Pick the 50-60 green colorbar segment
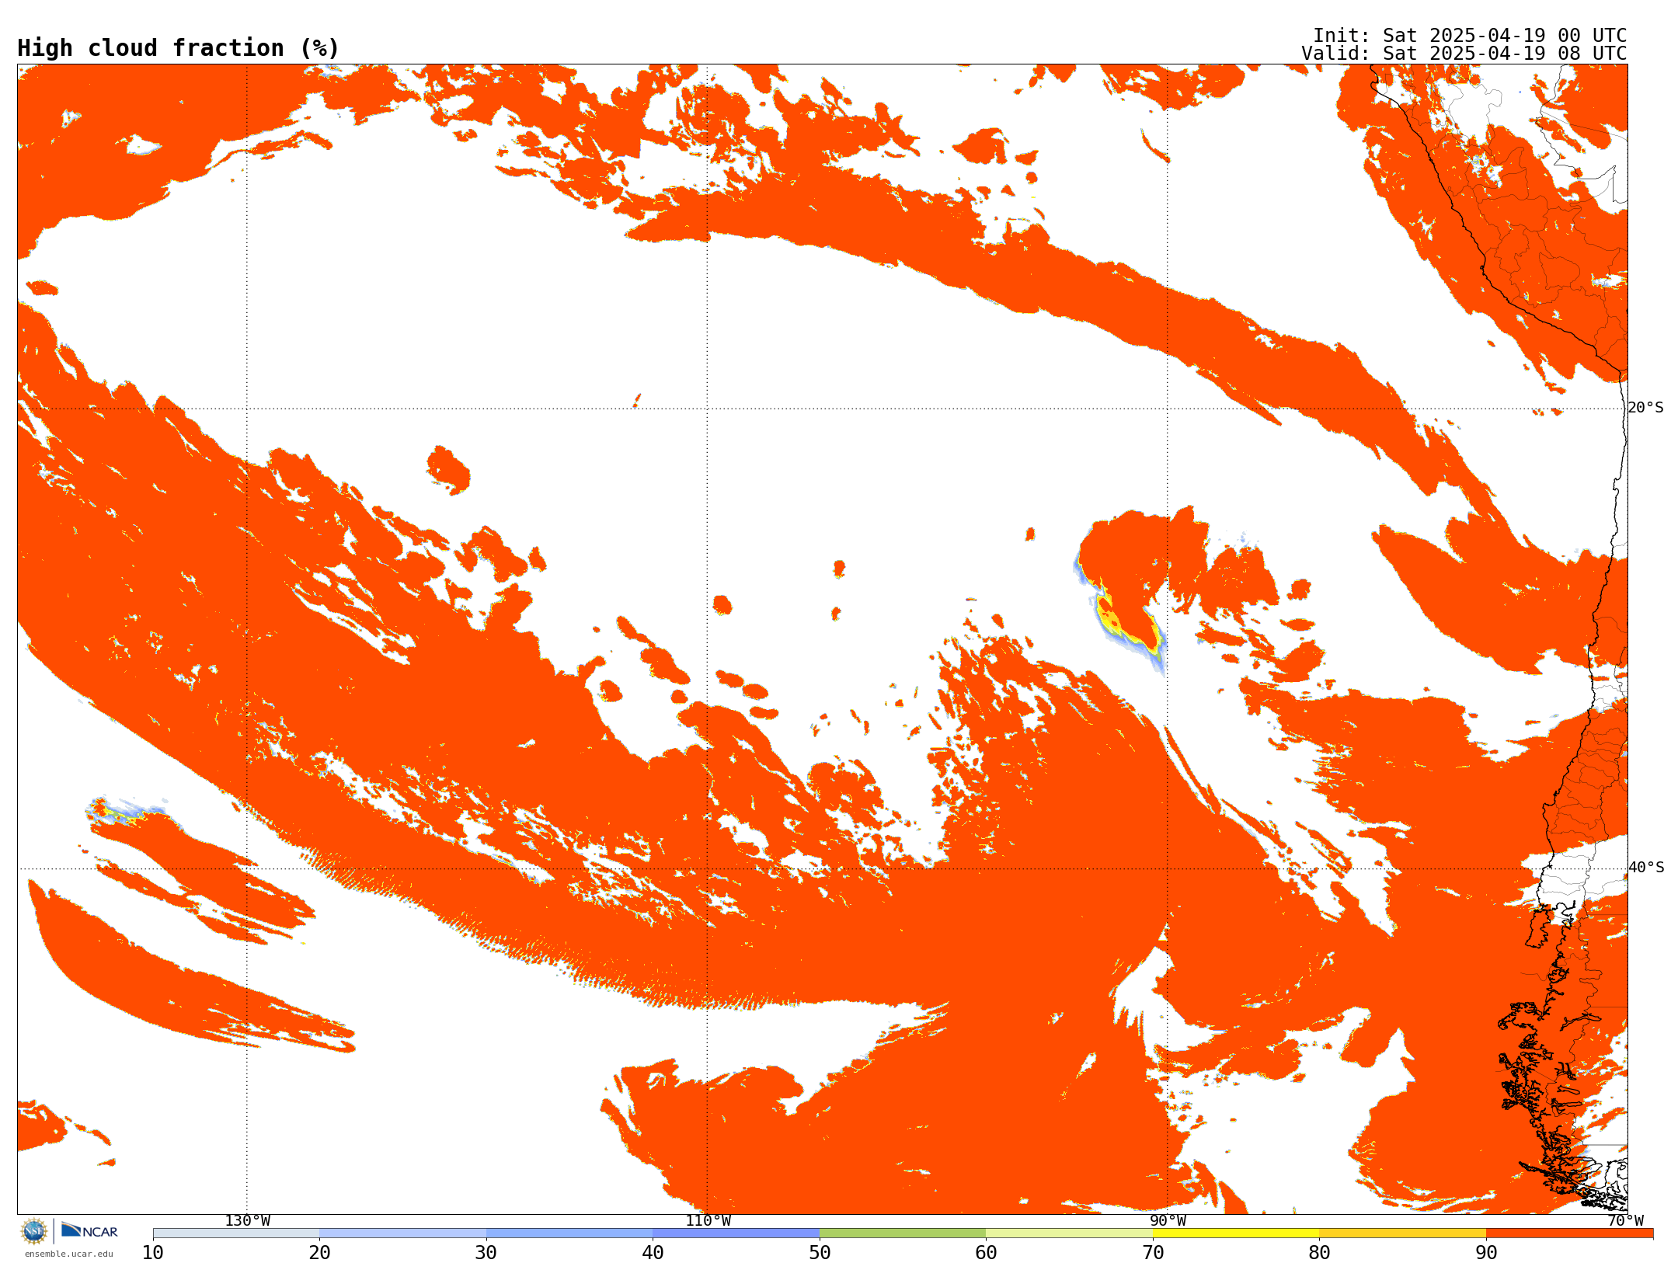 (x=903, y=1233)
